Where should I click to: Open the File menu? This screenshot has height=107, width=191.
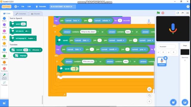click(23, 7)
